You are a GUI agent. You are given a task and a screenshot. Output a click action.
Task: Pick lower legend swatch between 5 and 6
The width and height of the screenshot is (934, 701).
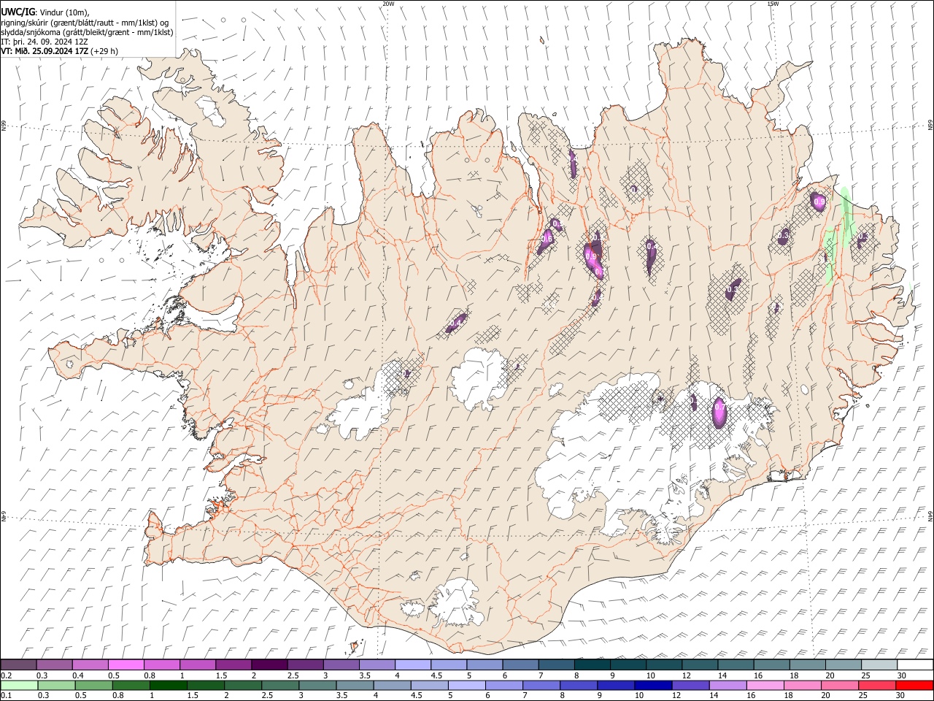467,685
